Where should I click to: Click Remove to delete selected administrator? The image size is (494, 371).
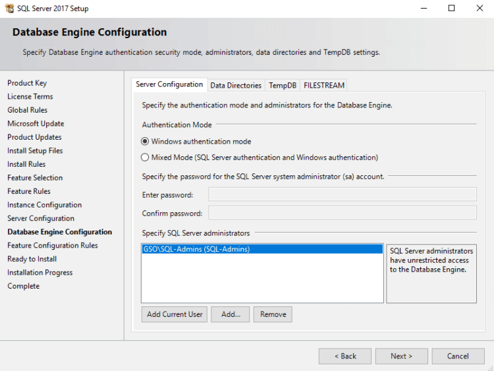pyautogui.click(x=273, y=314)
